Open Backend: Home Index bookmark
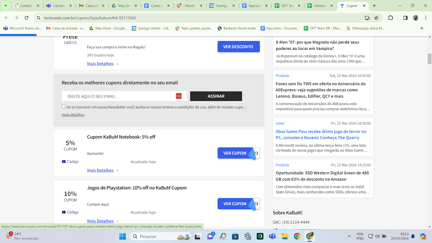This screenshot has width=432, height=243. coord(237,28)
